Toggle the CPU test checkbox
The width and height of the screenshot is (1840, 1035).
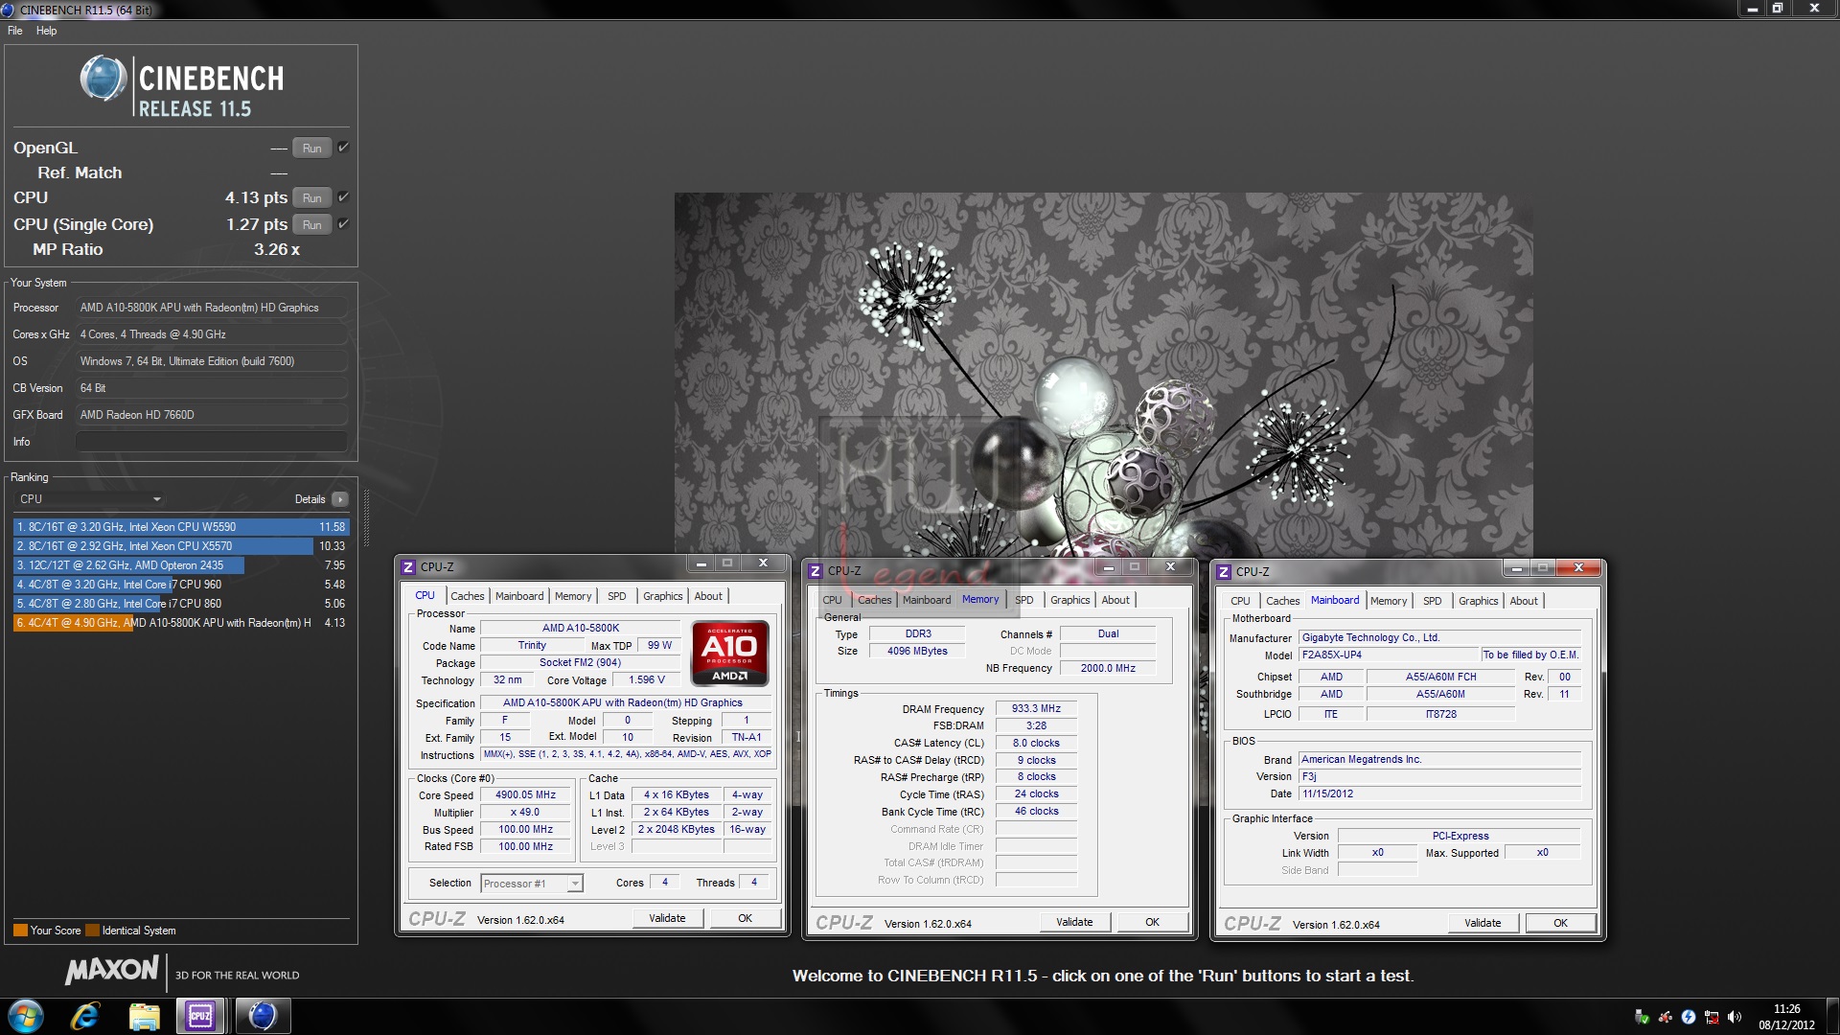coord(343,197)
